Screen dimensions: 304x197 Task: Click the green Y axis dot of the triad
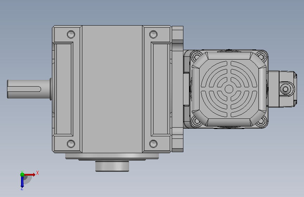(22, 175)
